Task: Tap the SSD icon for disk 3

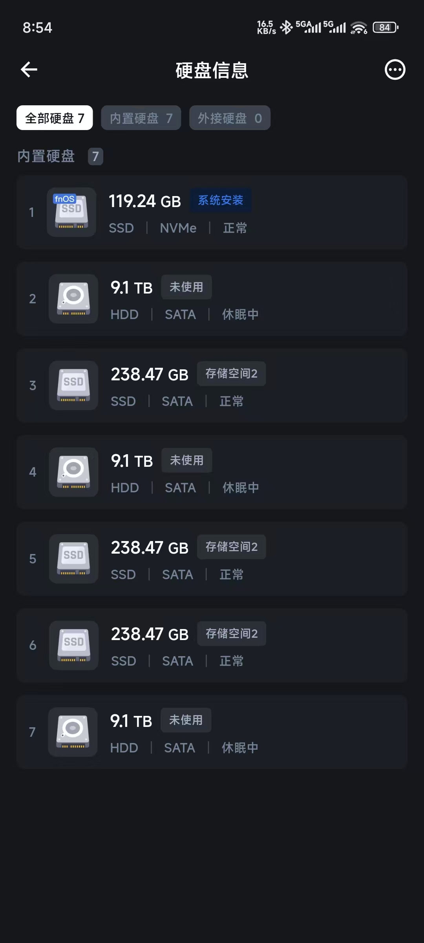Action: pos(73,385)
